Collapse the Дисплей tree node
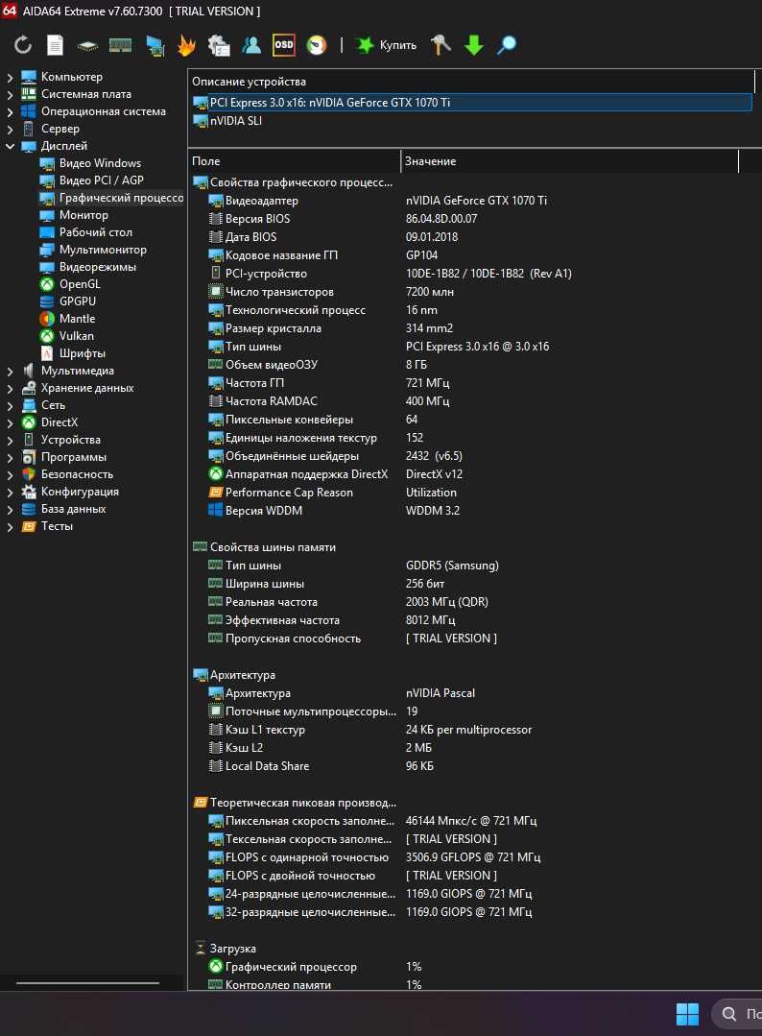 (10, 146)
